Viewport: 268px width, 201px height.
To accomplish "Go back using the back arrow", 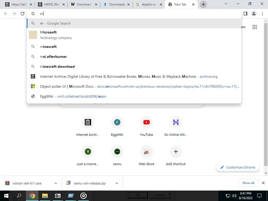I will click(x=6, y=14).
